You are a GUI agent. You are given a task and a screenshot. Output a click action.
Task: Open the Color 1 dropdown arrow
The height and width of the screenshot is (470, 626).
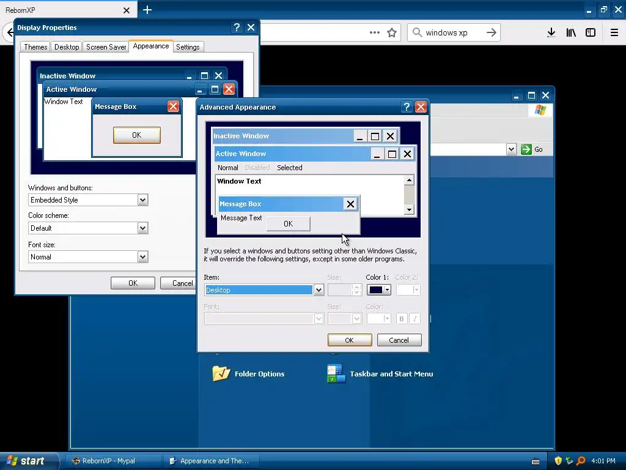[x=387, y=289]
